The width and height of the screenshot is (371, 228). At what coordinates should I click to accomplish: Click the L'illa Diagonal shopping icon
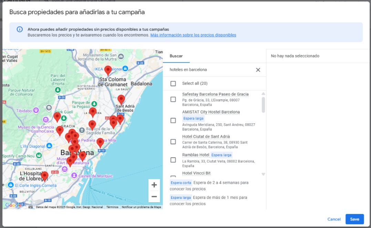click(49, 146)
